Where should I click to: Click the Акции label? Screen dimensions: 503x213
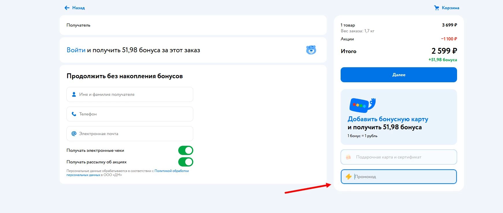point(347,39)
